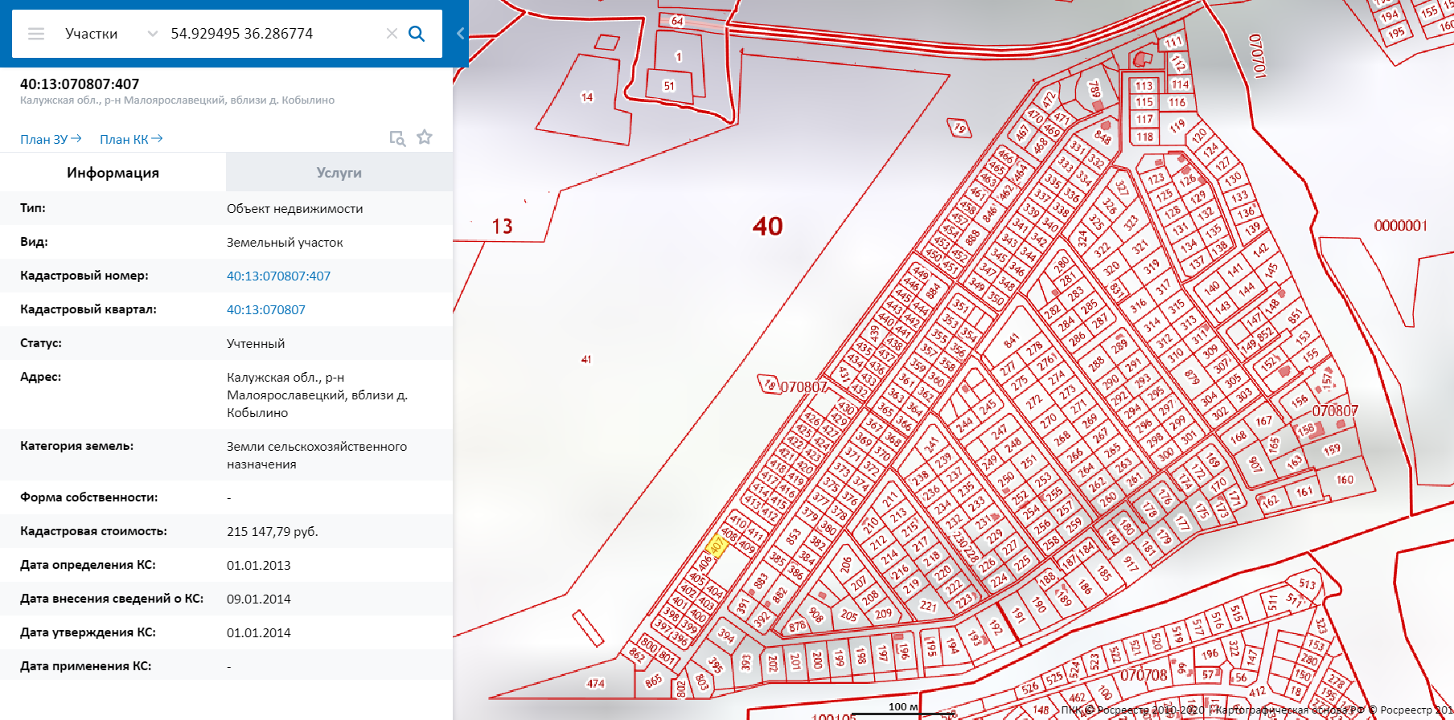Select map parcel number 51

(669, 86)
